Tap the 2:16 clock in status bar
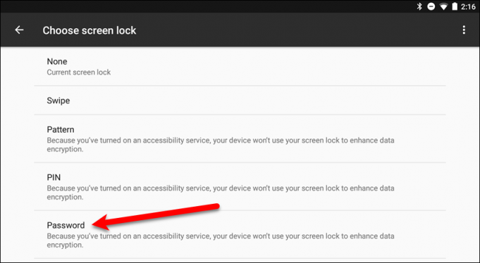Viewport: 480px width, 263px height. click(x=468, y=6)
